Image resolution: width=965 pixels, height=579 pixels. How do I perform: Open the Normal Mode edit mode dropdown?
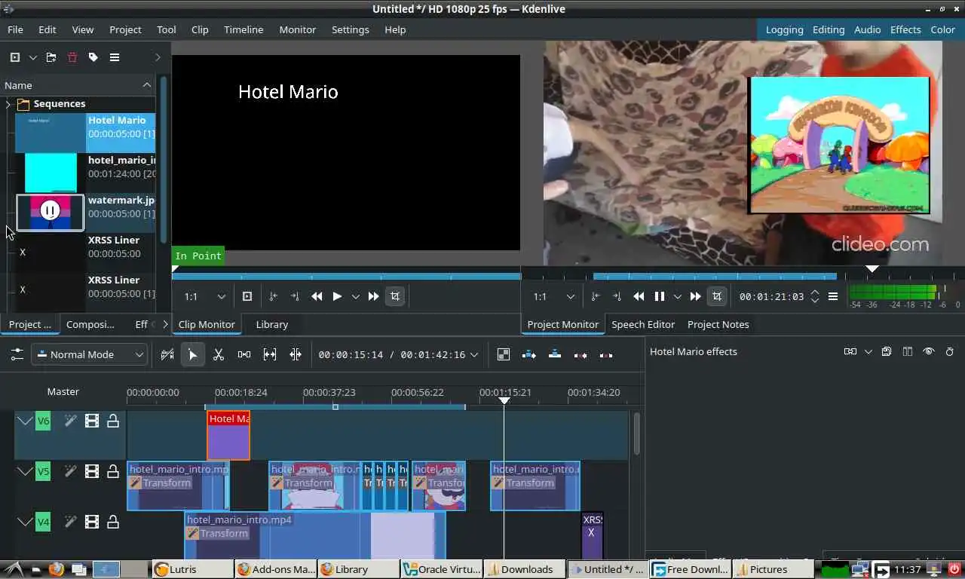[89, 354]
